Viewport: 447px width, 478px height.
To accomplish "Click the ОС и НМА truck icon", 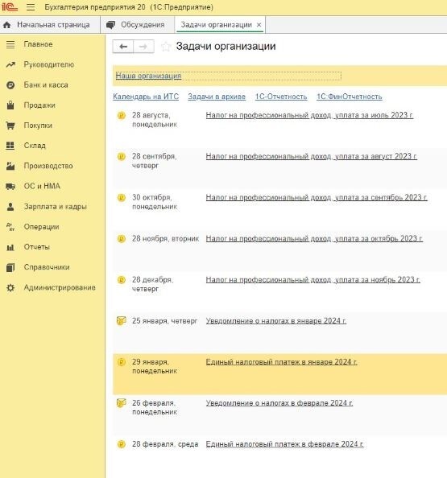I will [x=10, y=186].
